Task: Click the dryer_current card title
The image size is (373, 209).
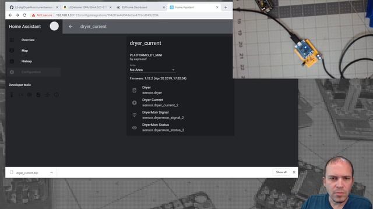Action: (x=145, y=44)
